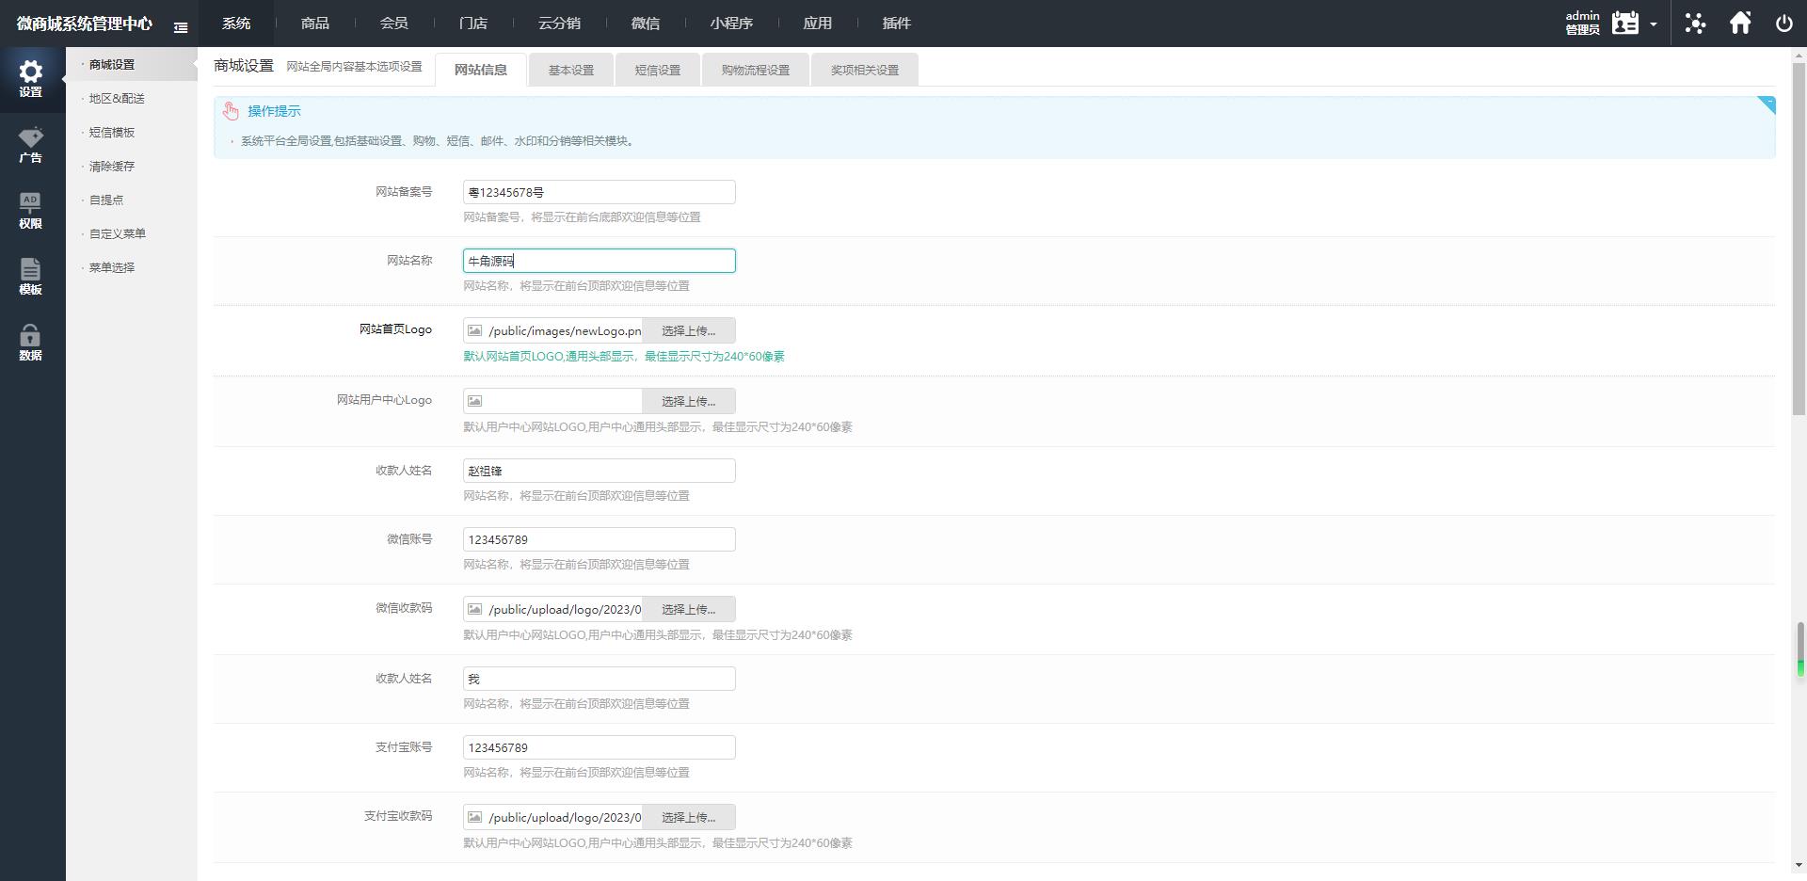Select 清除缓存 in the submenu
This screenshot has height=881, width=1807.
112,166
